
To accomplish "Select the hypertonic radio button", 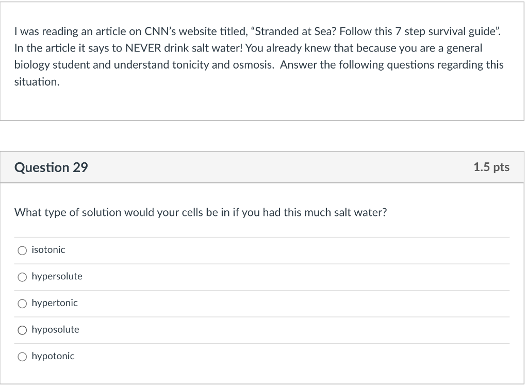I will point(22,304).
